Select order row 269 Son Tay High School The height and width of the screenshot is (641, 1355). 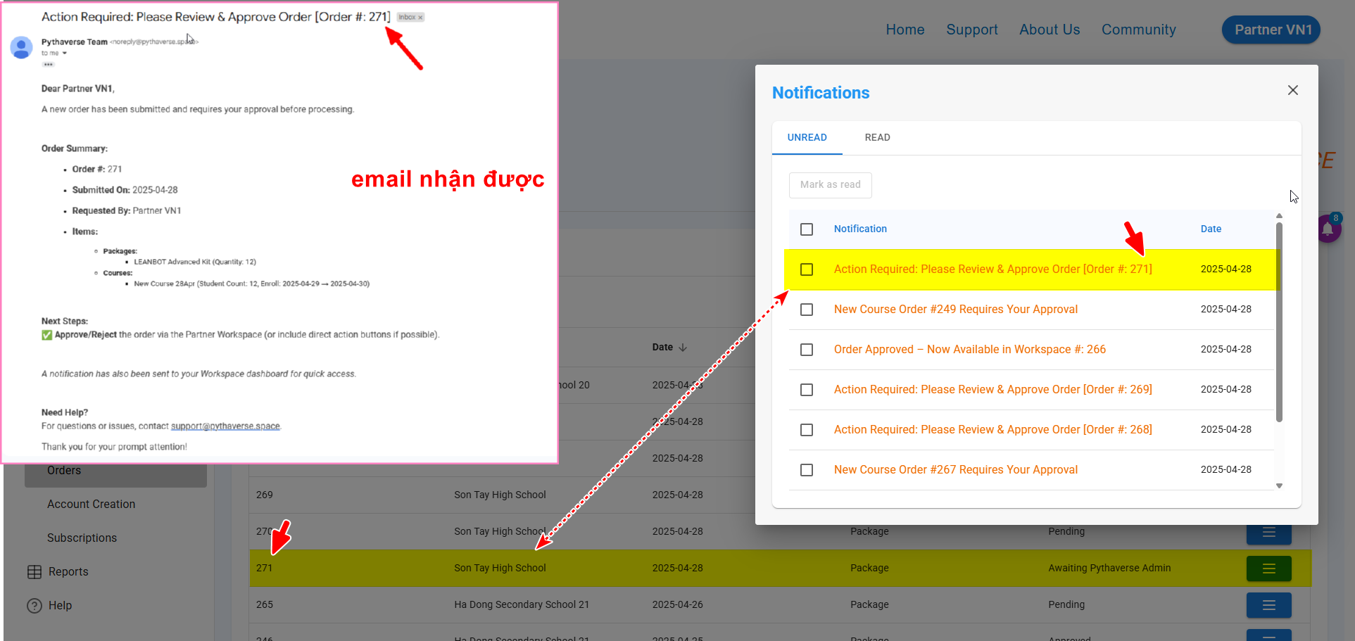(500, 495)
